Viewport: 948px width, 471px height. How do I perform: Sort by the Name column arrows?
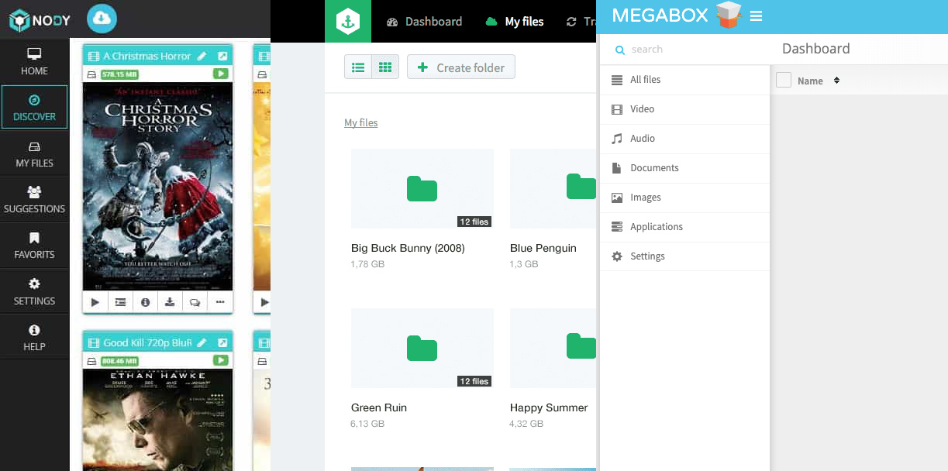(x=836, y=81)
